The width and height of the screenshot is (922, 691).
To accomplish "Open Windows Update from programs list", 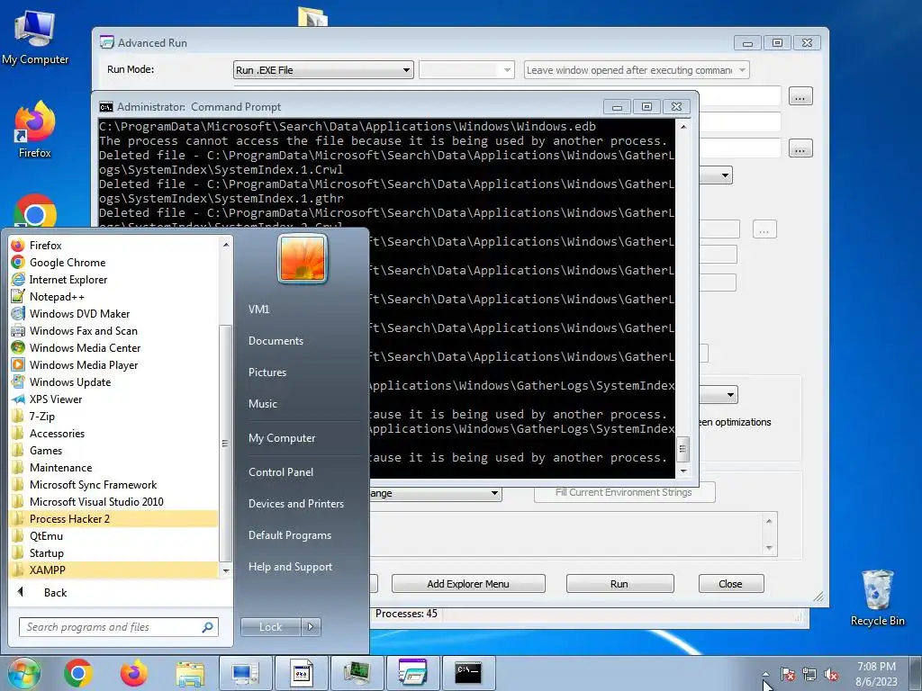I will tap(113, 381).
